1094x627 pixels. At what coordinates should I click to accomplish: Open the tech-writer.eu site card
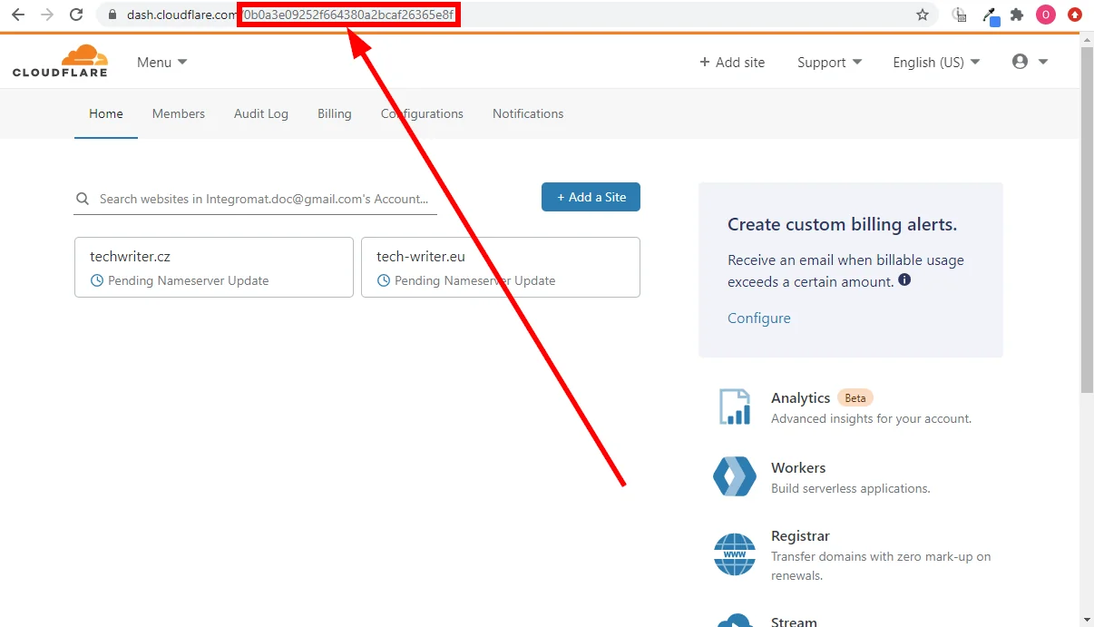(501, 267)
